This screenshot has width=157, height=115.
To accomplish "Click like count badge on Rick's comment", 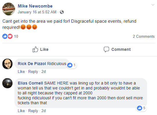I will click(x=72, y=65).
